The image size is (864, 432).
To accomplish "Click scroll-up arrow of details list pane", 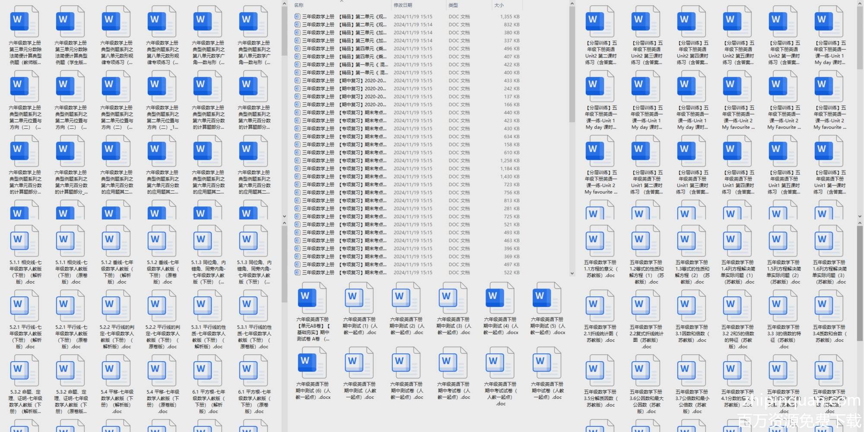I will coord(572,4).
